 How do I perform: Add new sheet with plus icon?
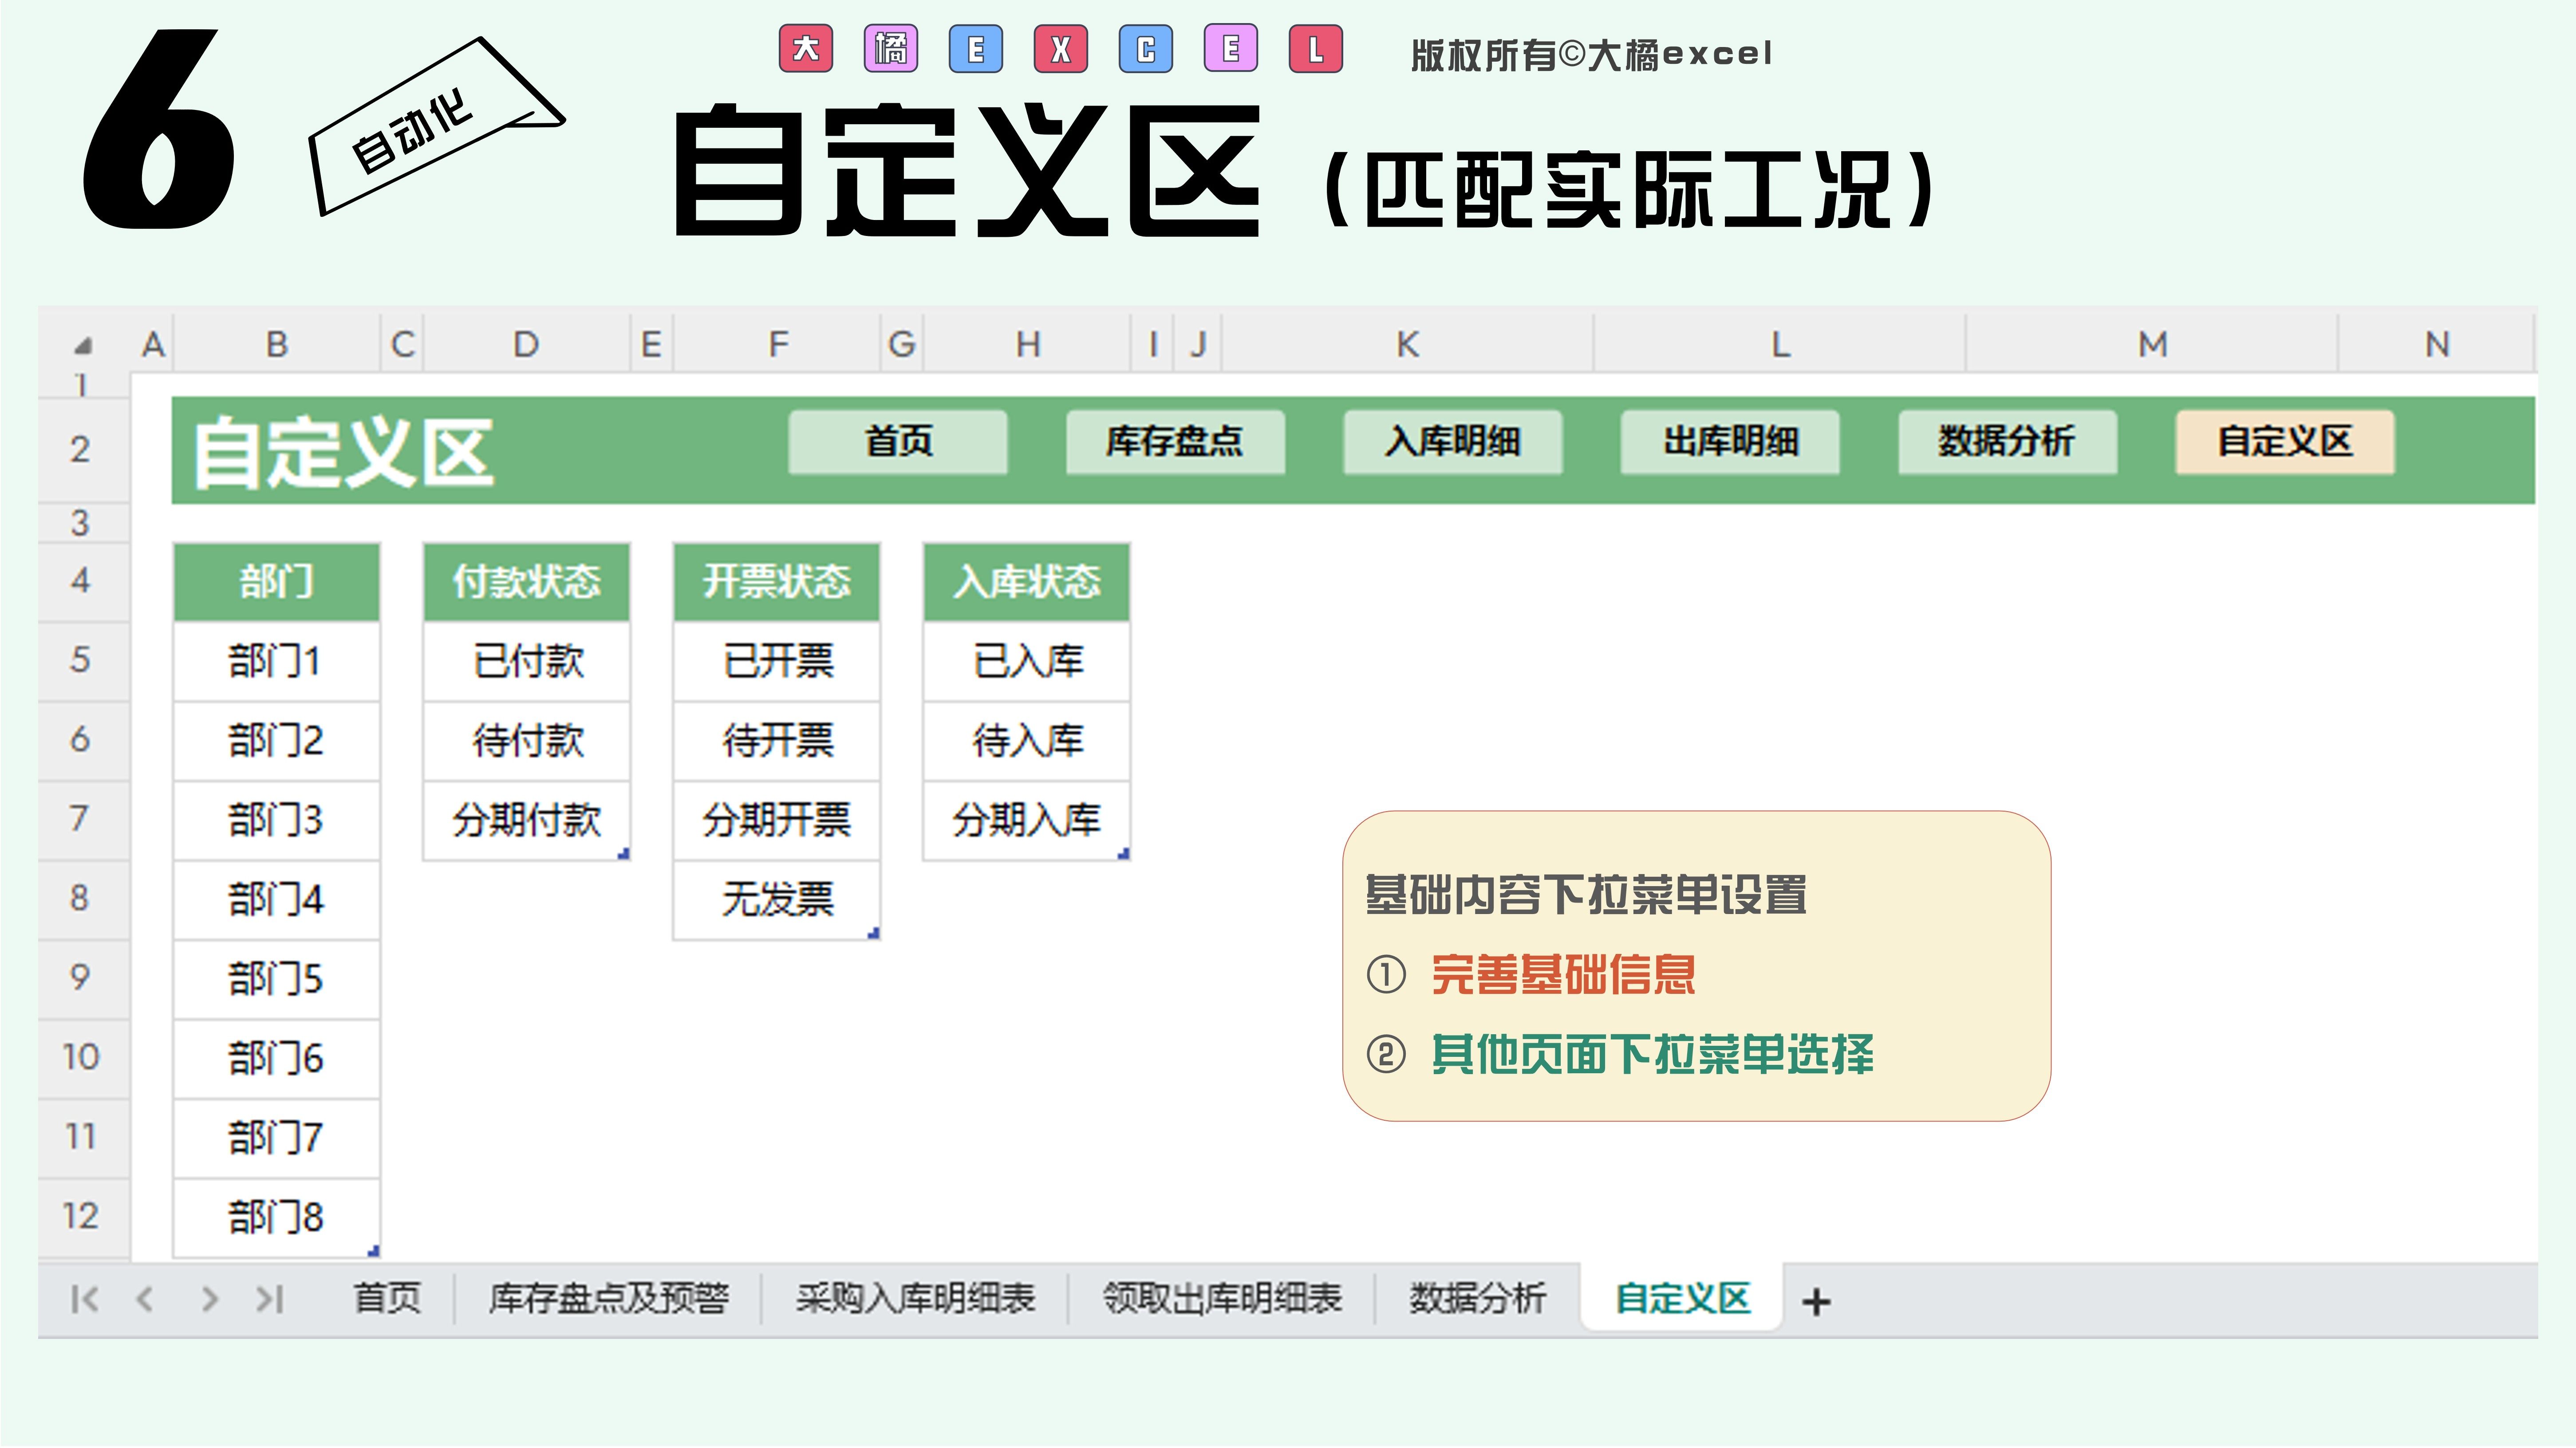pyautogui.click(x=1816, y=1301)
